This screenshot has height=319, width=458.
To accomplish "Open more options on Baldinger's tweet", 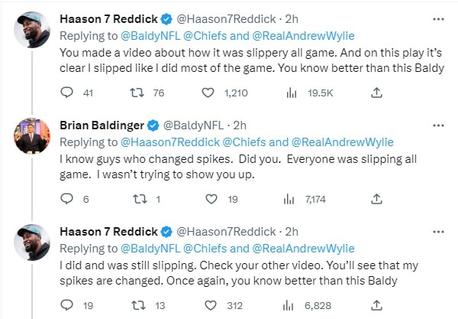I will tap(437, 125).
